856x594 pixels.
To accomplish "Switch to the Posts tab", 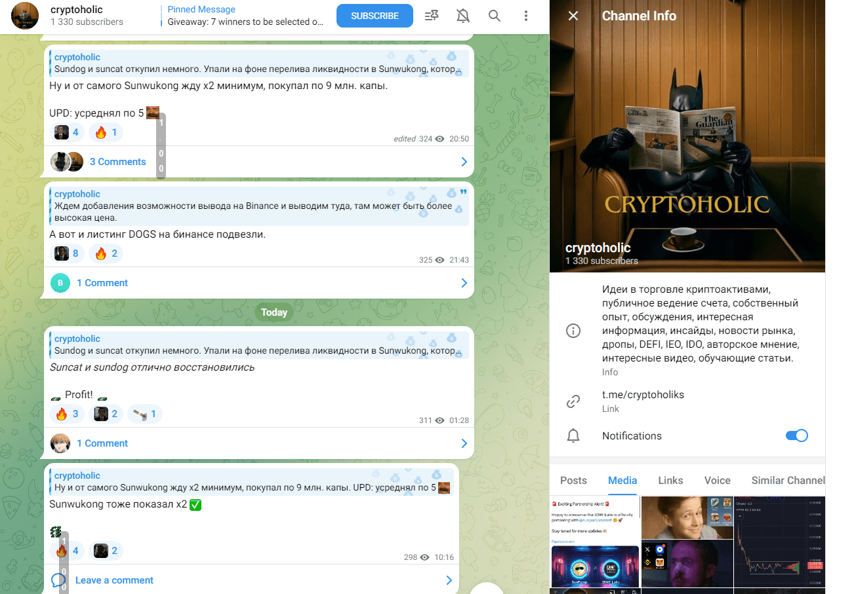I will tap(573, 480).
